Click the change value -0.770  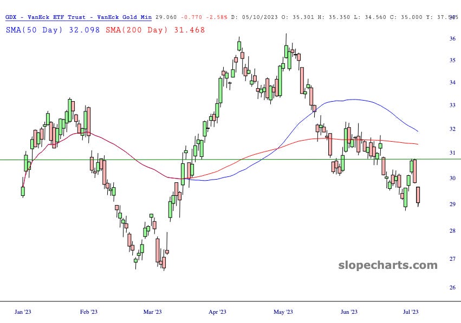click(x=191, y=17)
